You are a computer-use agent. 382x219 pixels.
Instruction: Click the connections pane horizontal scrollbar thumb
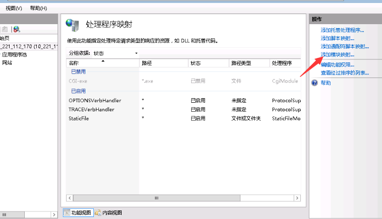point(12,214)
